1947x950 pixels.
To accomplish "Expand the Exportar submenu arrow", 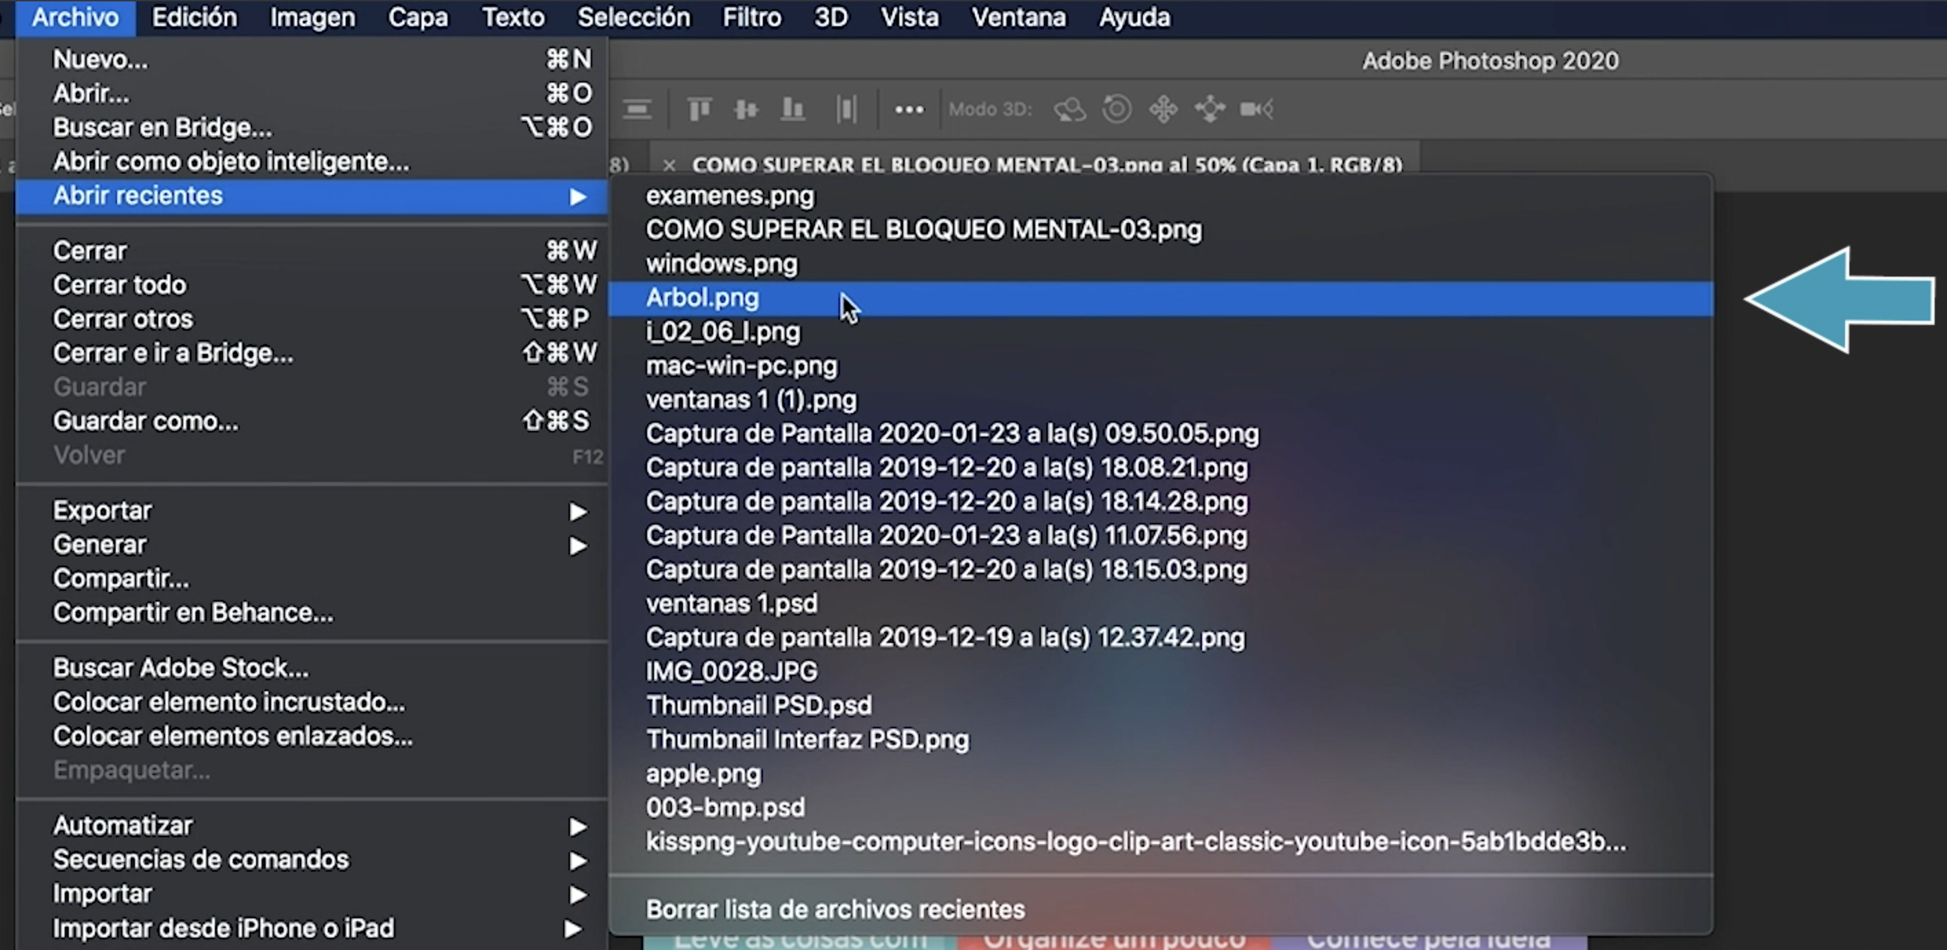I will (578, 511).
